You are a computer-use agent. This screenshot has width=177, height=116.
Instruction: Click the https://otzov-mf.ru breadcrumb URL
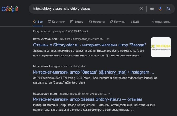pos(45,94)
